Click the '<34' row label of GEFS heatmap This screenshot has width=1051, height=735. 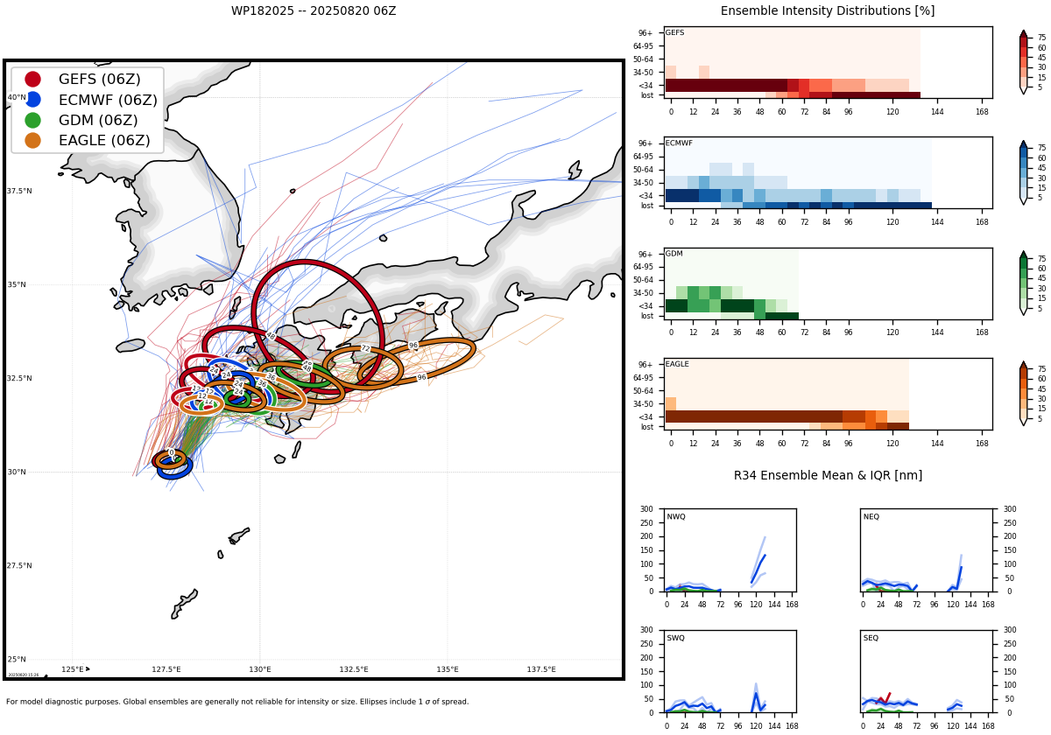point(647,85)
